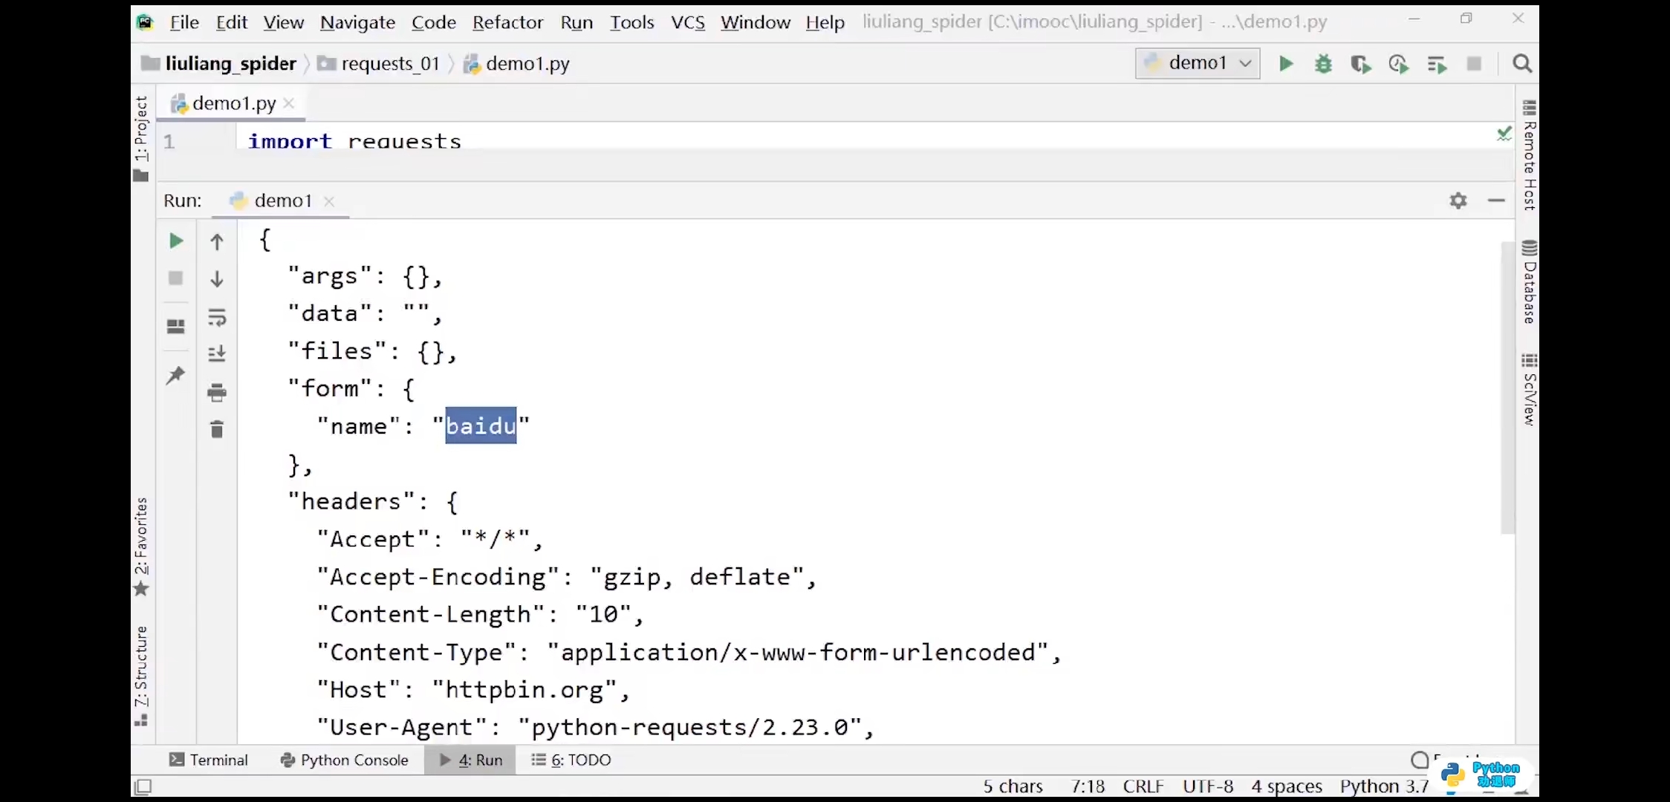The height and width of the screenshot is (802, 1670).
Task: Click the trash Clear All icon
Action: point(217,429)
